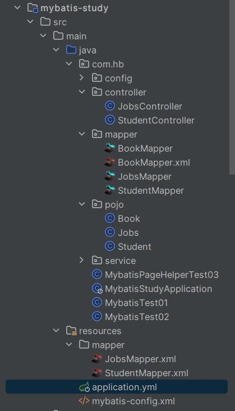Click the StudentMapper.xml red bird icon
The height and width of the screenshot is (411, 235).
pos(96,372)
